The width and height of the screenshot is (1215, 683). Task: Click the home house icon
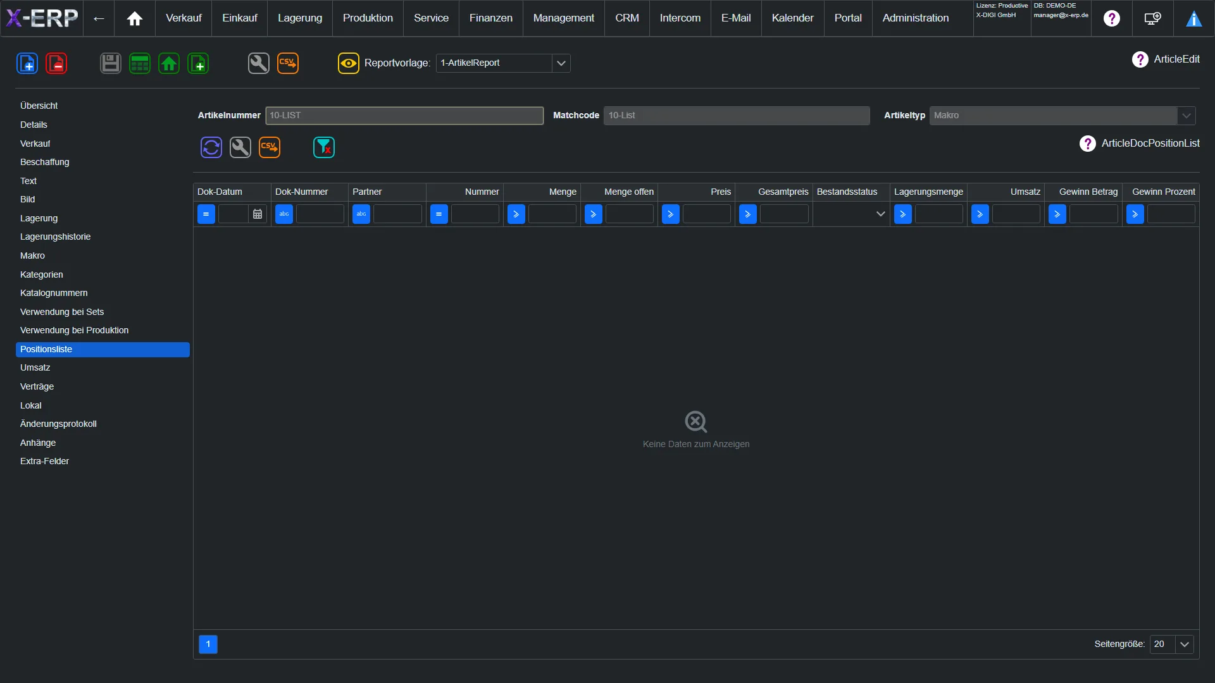click(135, 18)
